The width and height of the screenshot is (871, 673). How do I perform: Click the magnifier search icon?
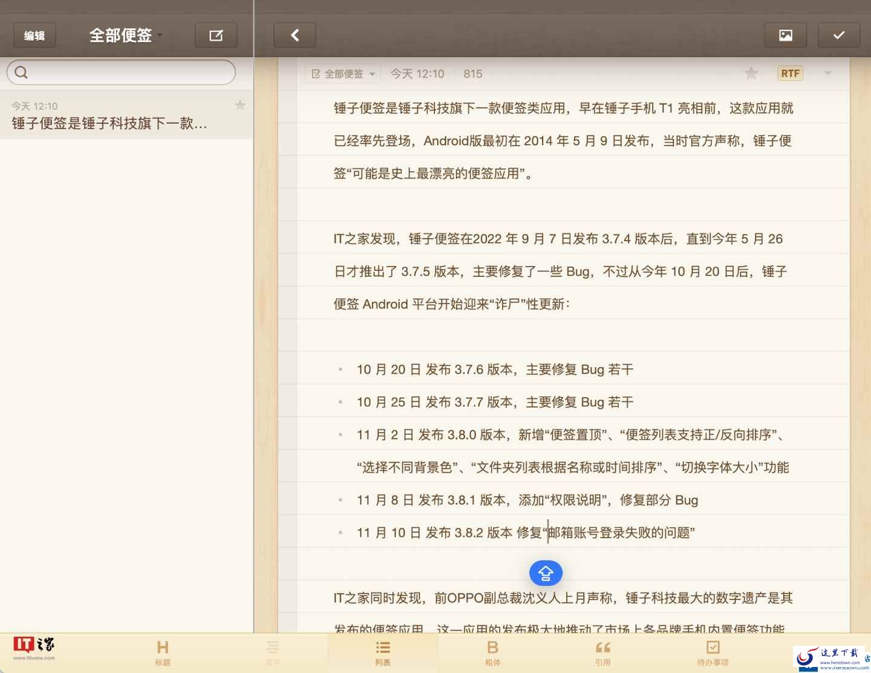point(21,73)
